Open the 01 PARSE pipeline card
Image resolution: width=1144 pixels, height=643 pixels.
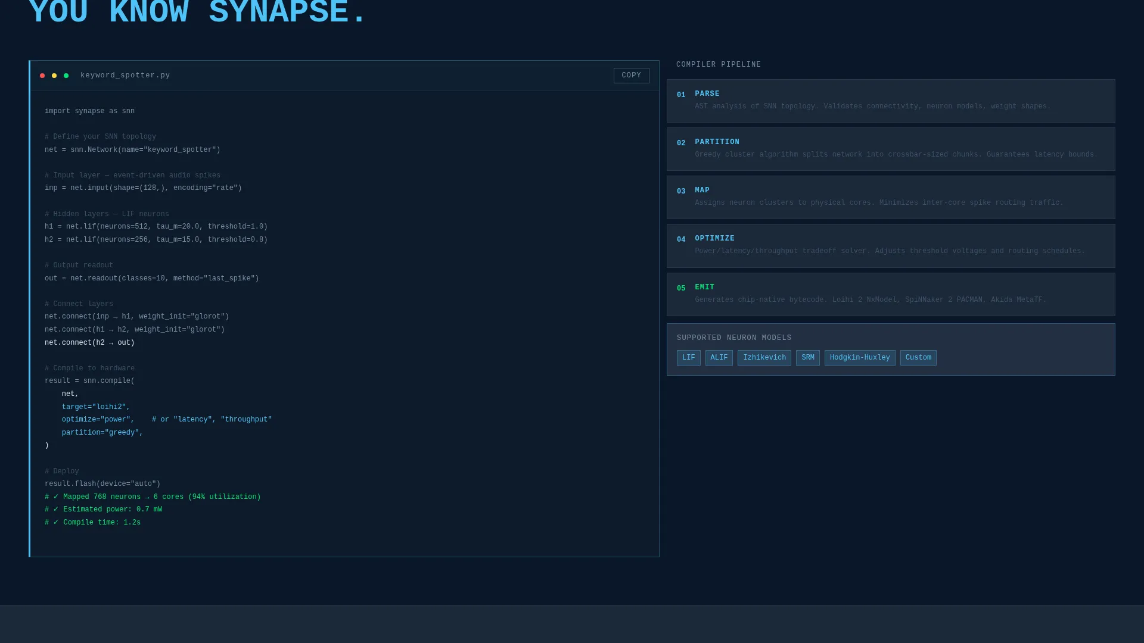pos(891,101)
